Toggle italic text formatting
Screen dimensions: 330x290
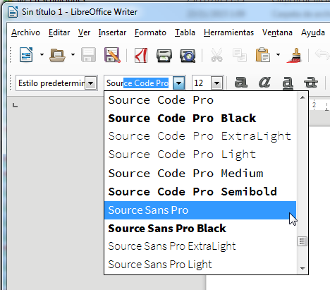(264, 83)
